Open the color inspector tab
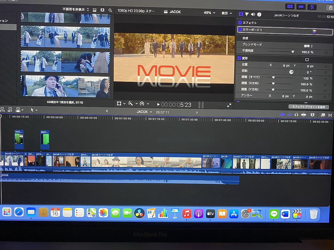The image size is (334, 250). coord(247,14)
